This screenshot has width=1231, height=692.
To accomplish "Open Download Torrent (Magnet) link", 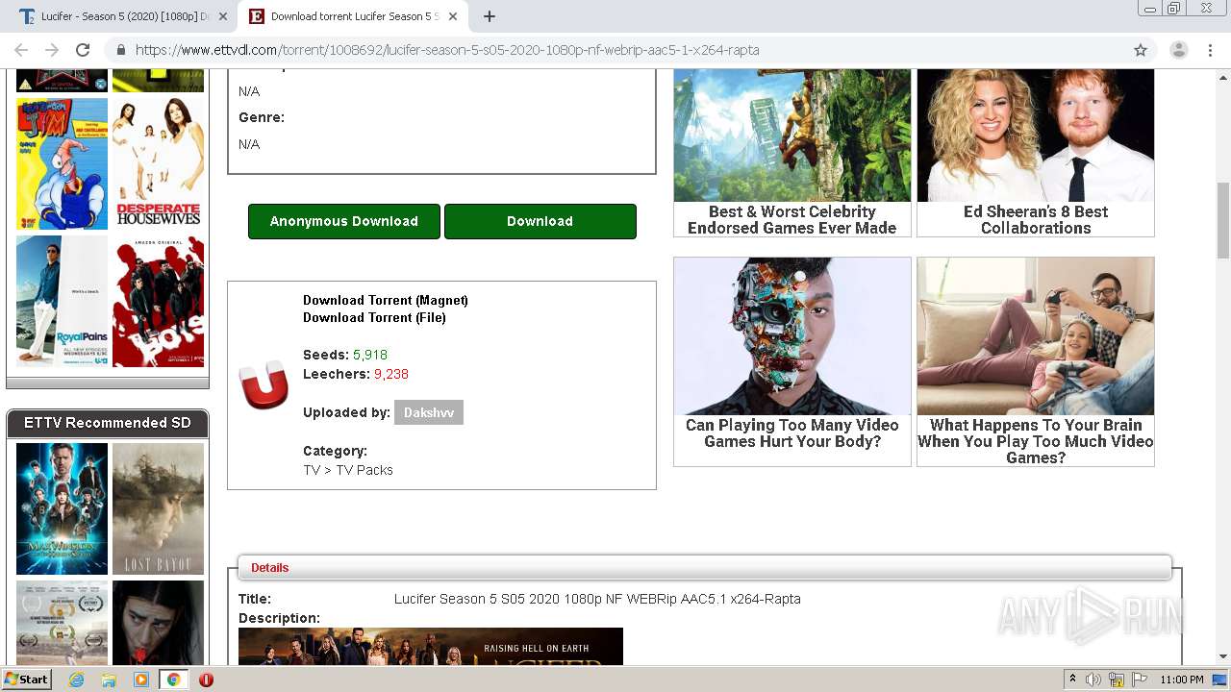I will pos(386,300).
